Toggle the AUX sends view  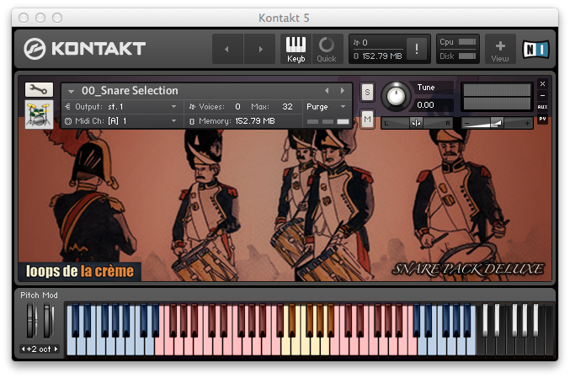click(x=542, y=107)
